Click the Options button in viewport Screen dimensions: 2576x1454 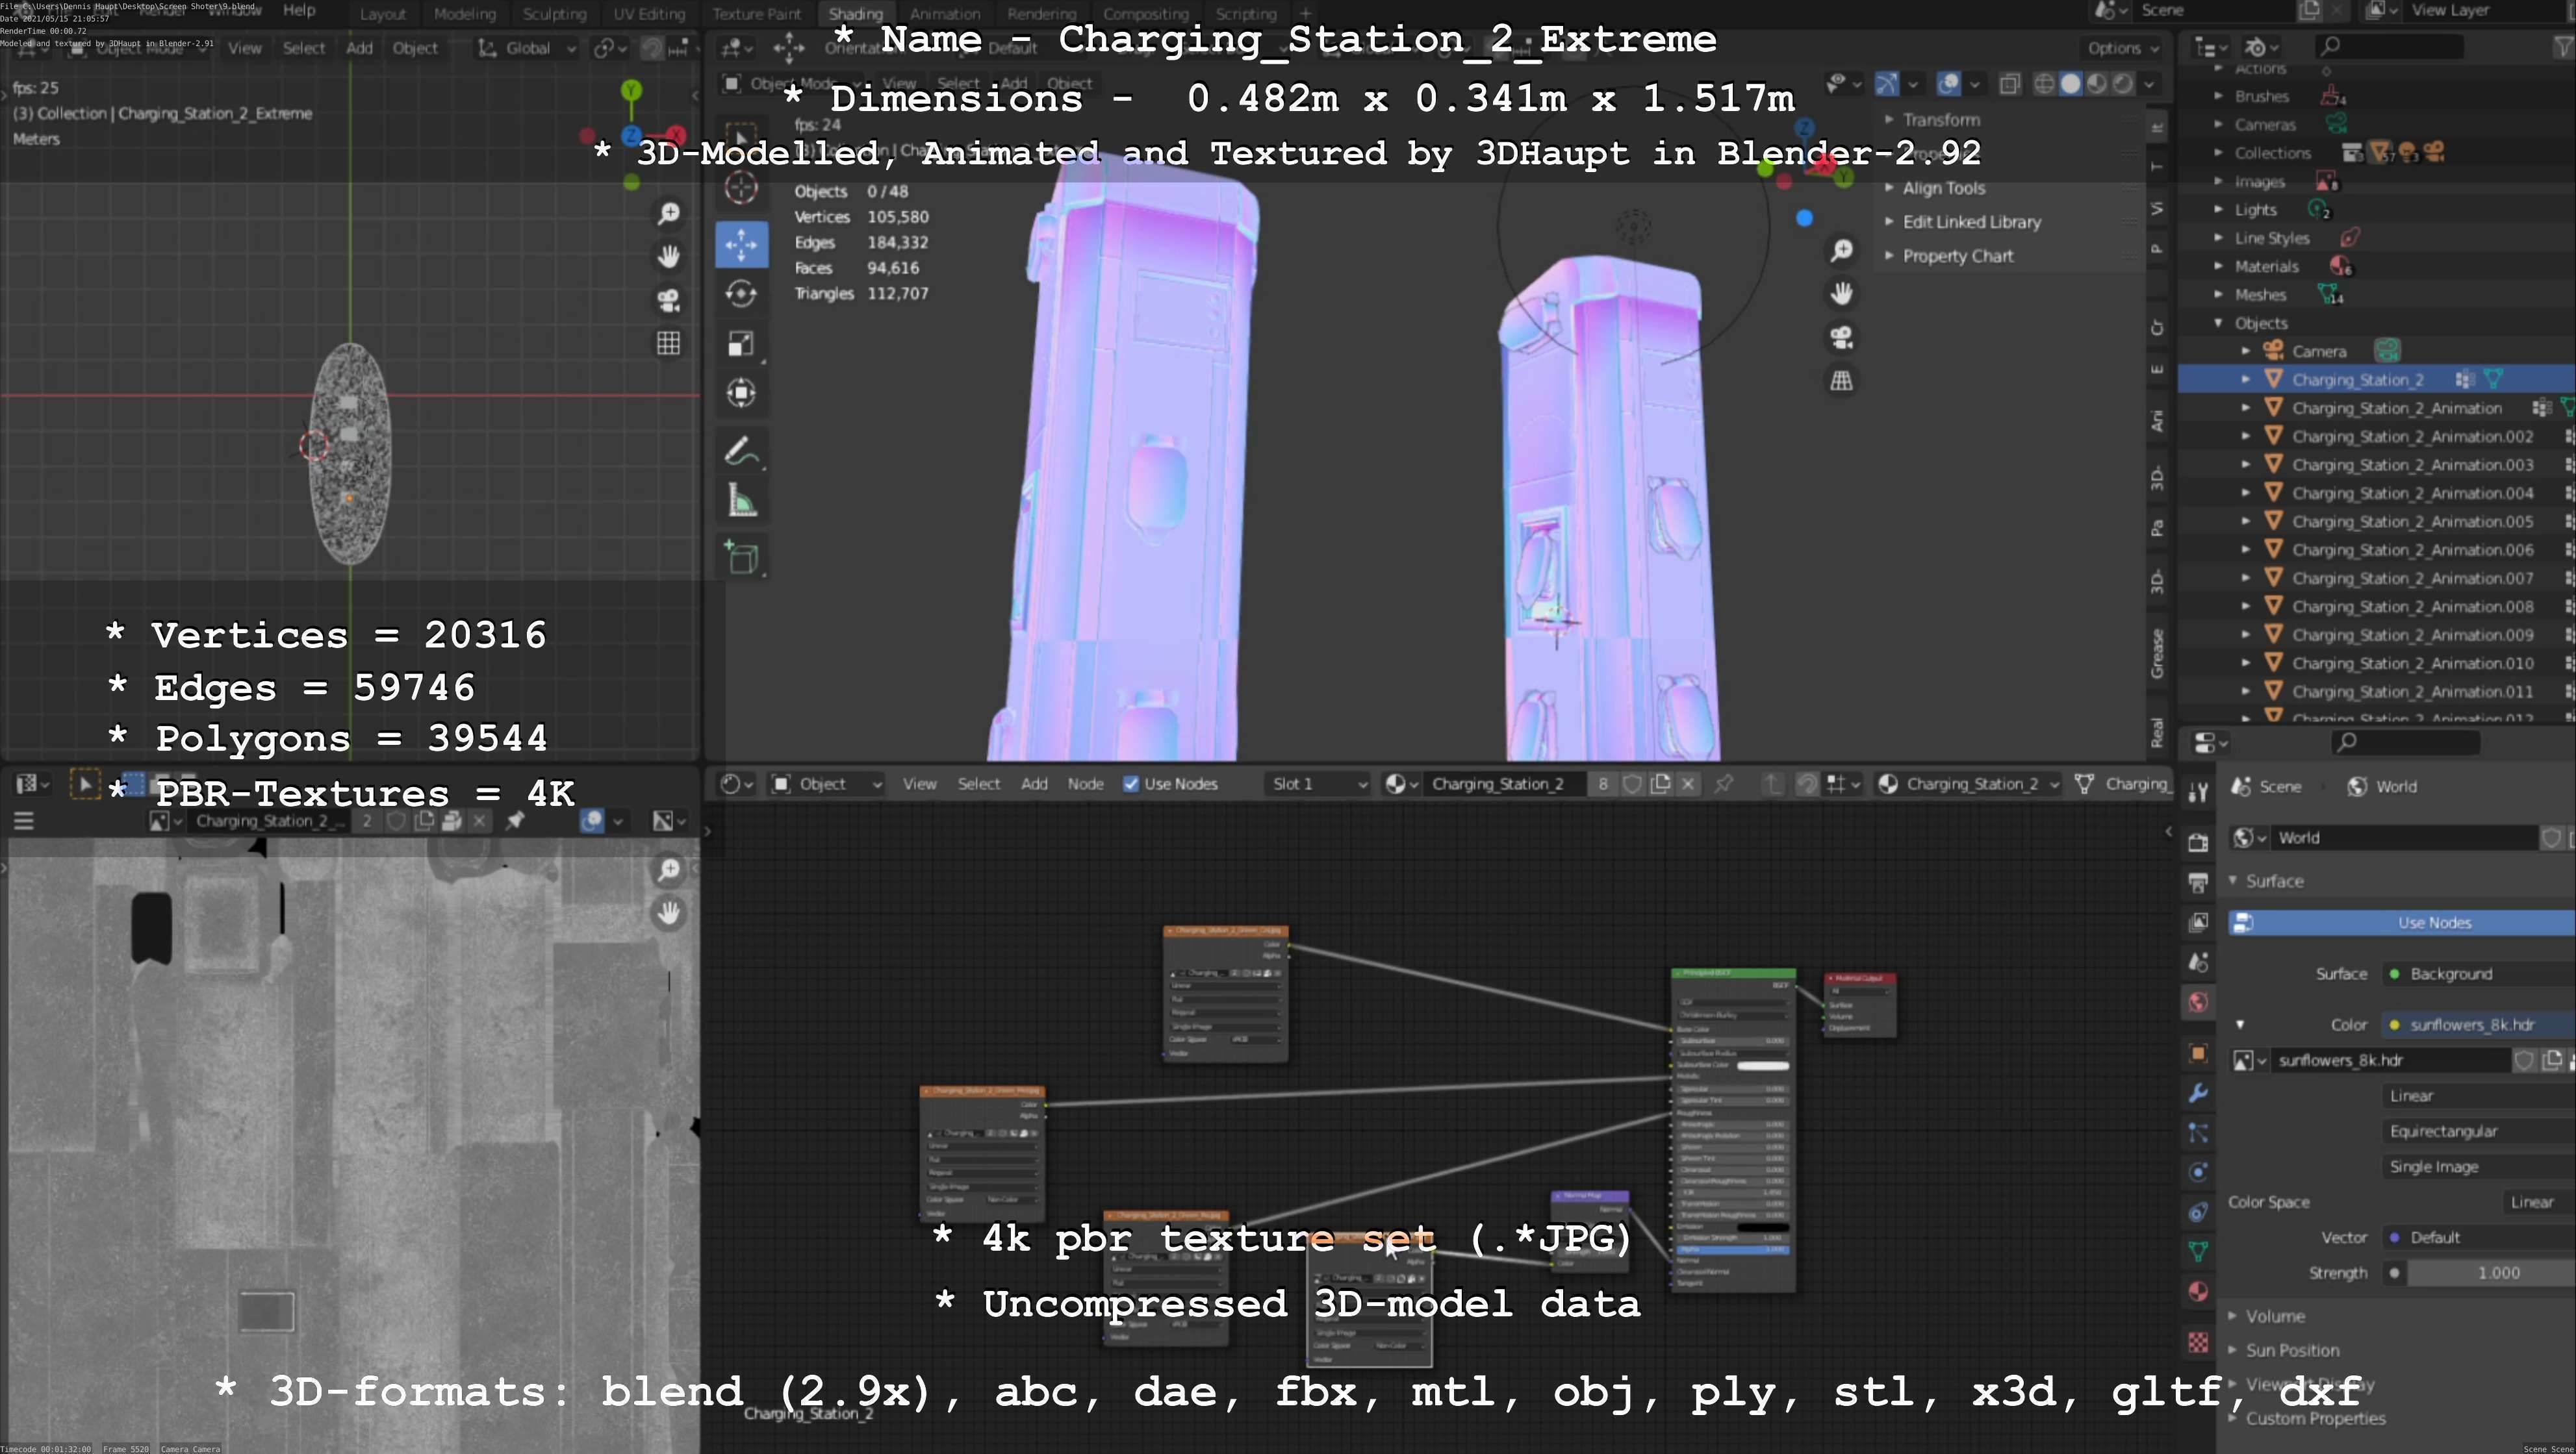tap(2122, 48)
